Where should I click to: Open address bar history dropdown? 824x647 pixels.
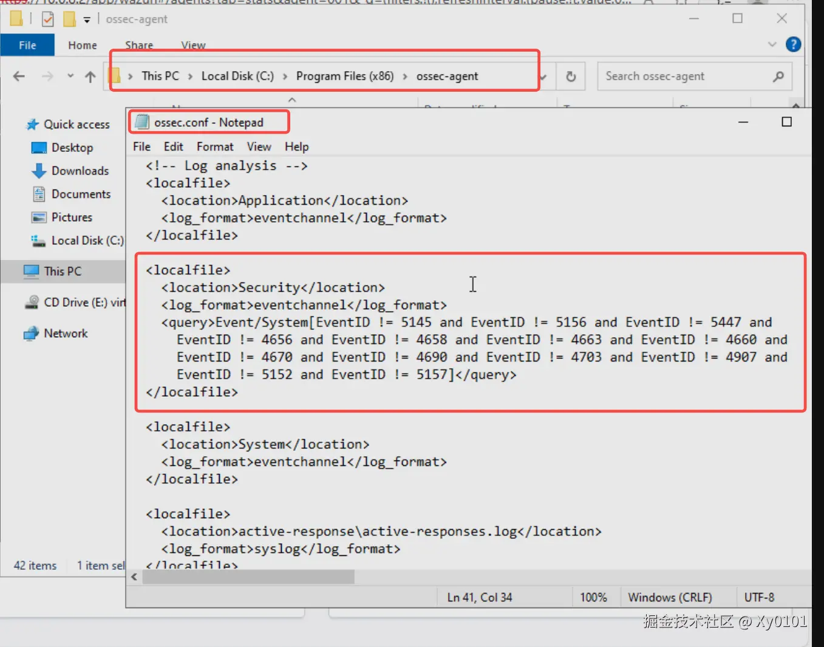tap(543, 77)
